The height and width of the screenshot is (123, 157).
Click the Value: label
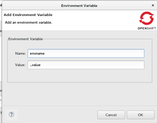click(20, 65)
